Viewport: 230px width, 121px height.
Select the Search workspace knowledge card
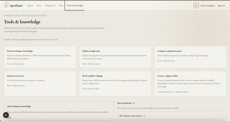click(40, 57)
